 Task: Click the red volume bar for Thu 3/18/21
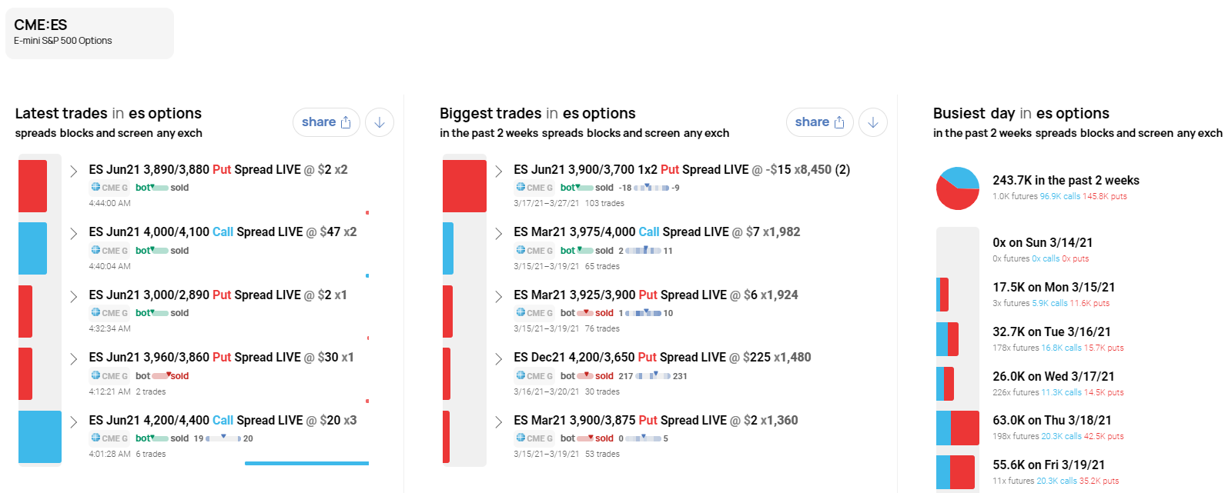point(965,428)
